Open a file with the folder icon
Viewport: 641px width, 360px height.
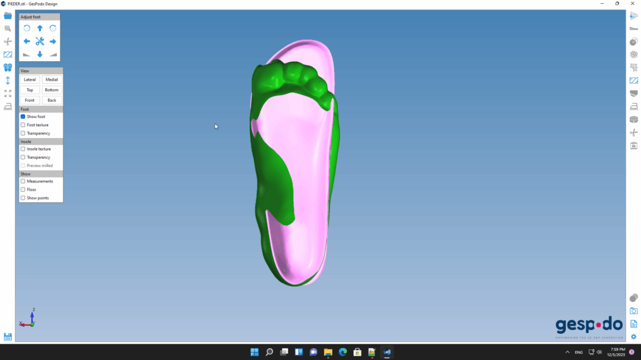coord(8,16)
